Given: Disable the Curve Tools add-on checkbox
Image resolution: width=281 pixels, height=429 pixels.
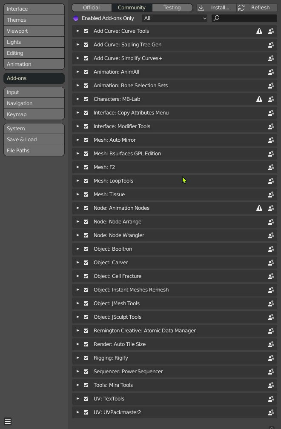Looking at the screenshot, I should tap(86, 31).
